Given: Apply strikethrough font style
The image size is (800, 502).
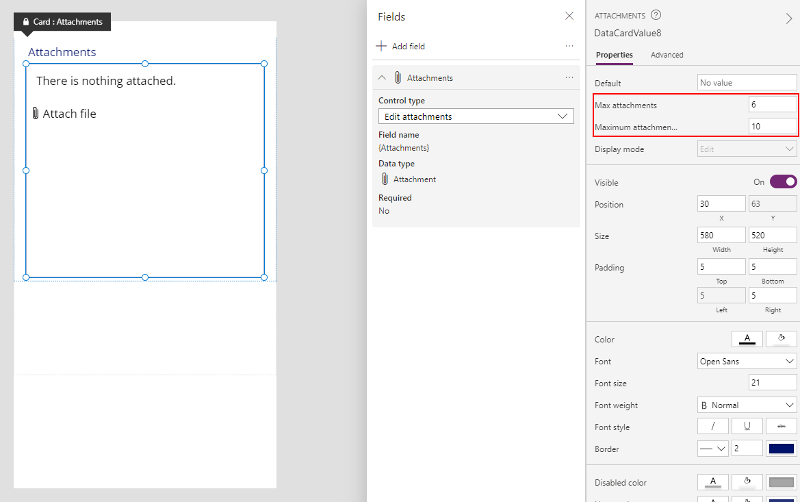Looking at the screenshot, I should coord(781,425).
